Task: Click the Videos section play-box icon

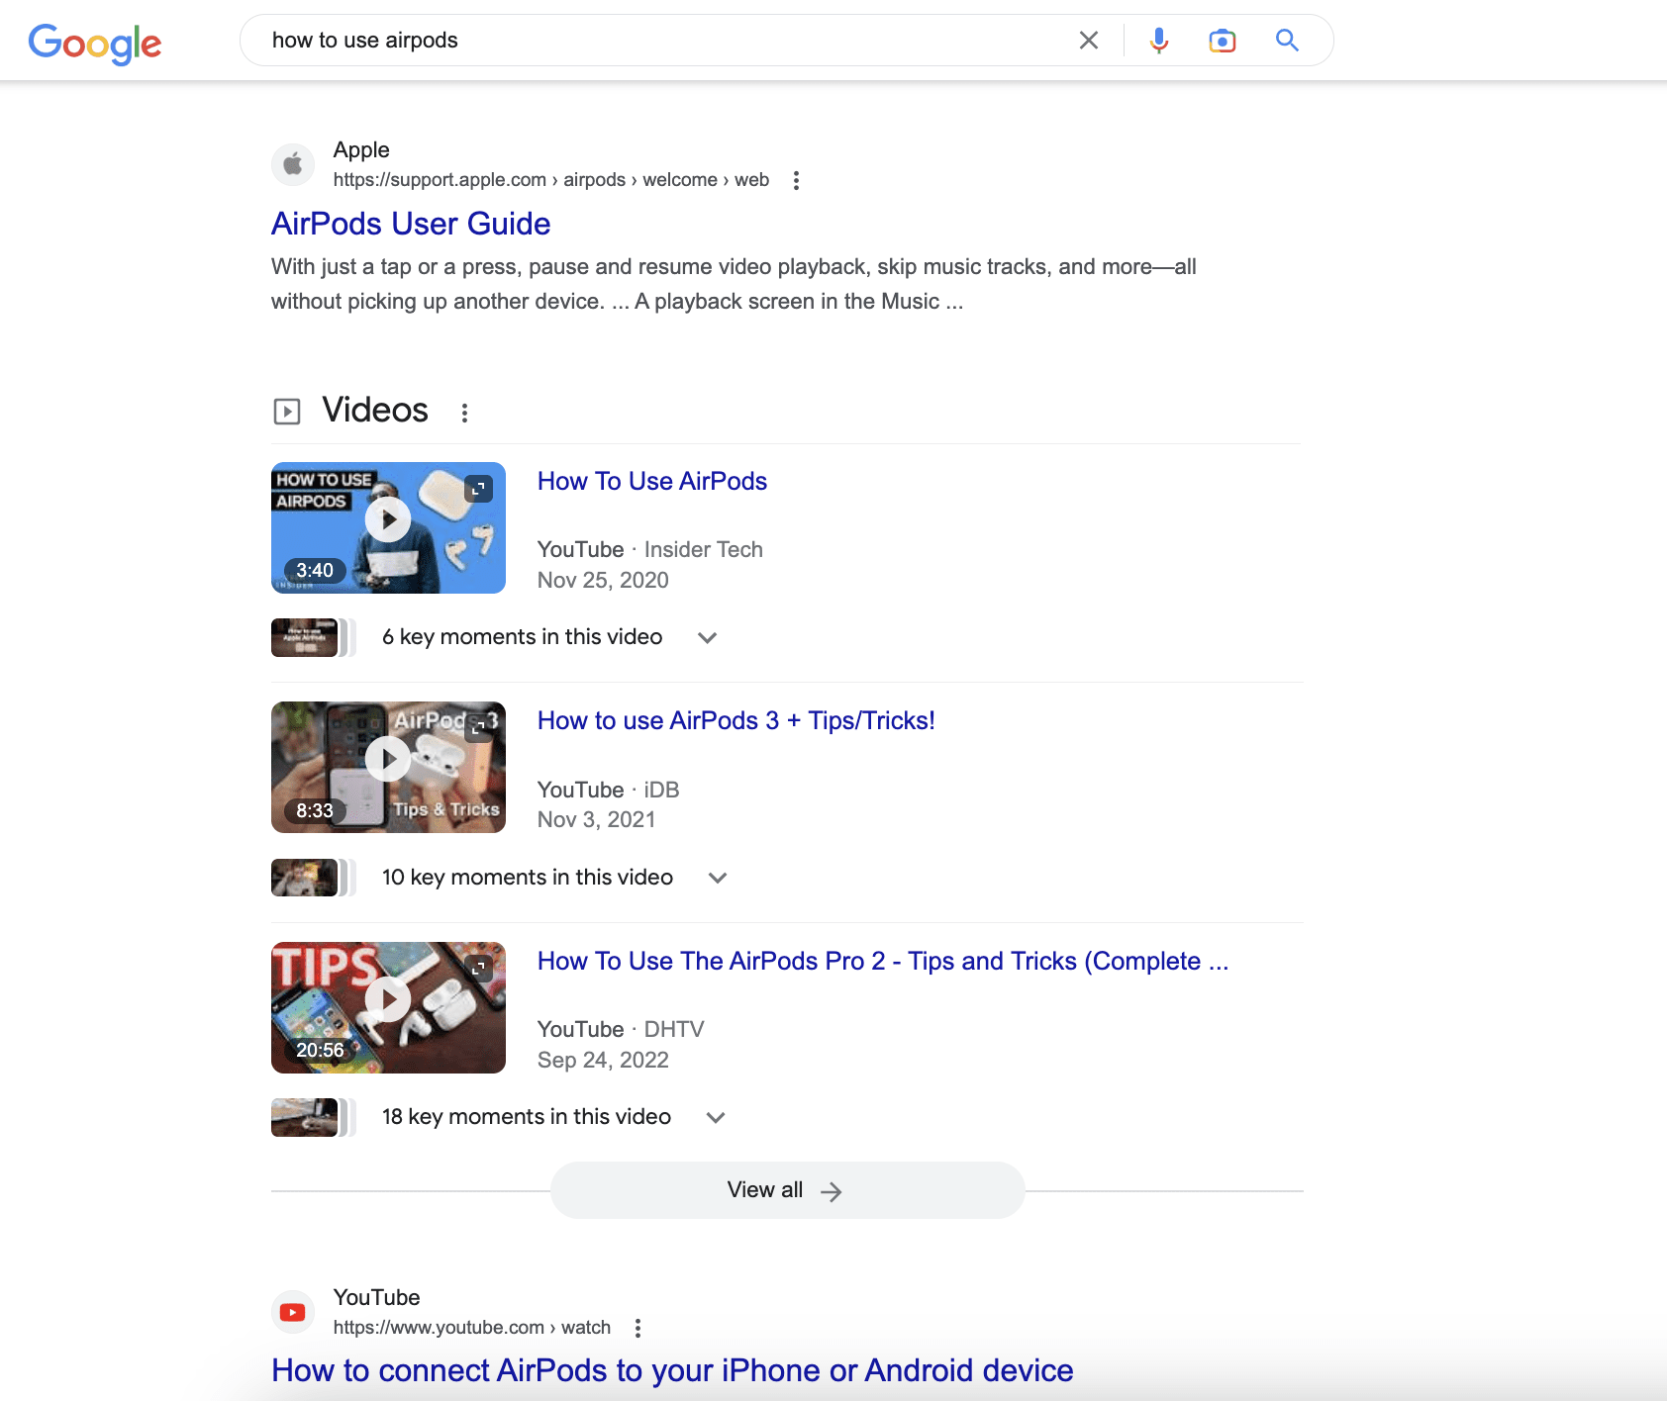Action: click(287, 411)
